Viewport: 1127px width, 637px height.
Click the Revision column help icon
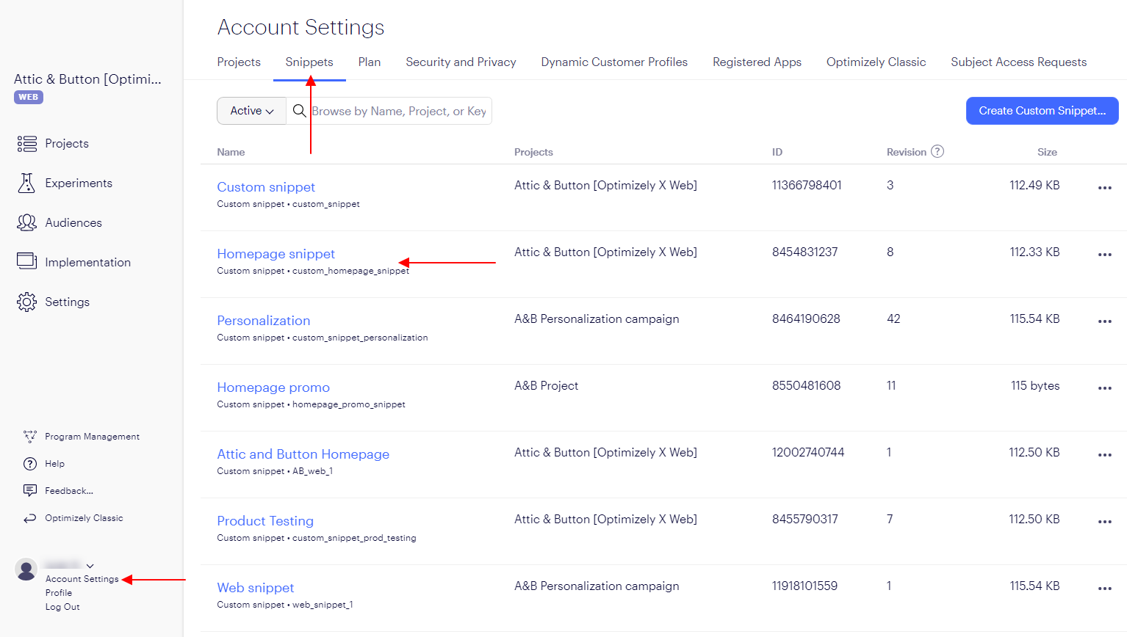(937, 151)
